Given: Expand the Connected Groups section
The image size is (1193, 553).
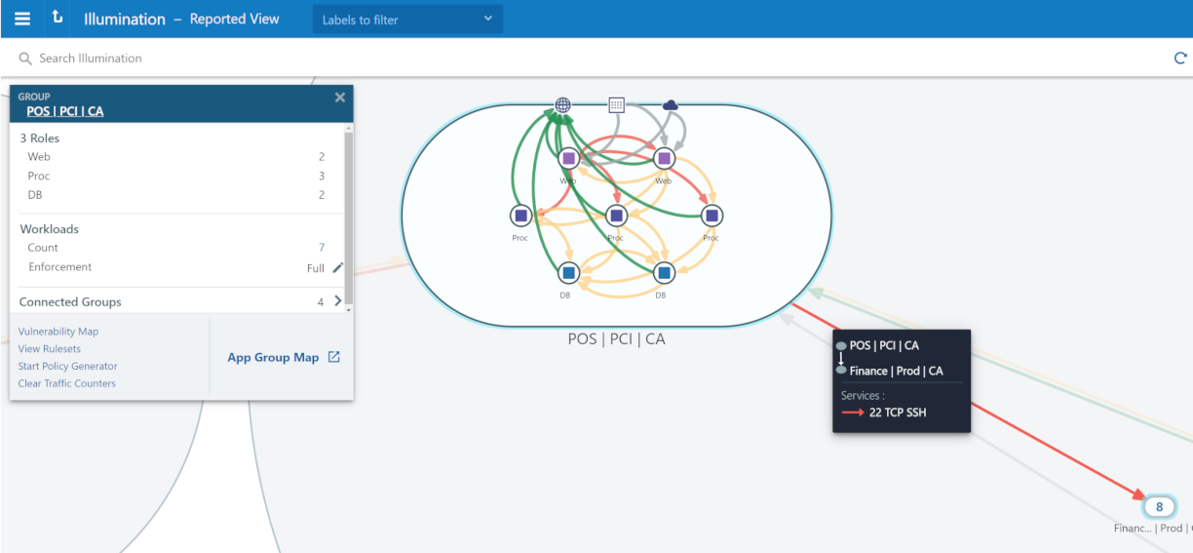Looking at the screenshot, I should (338, 301).
